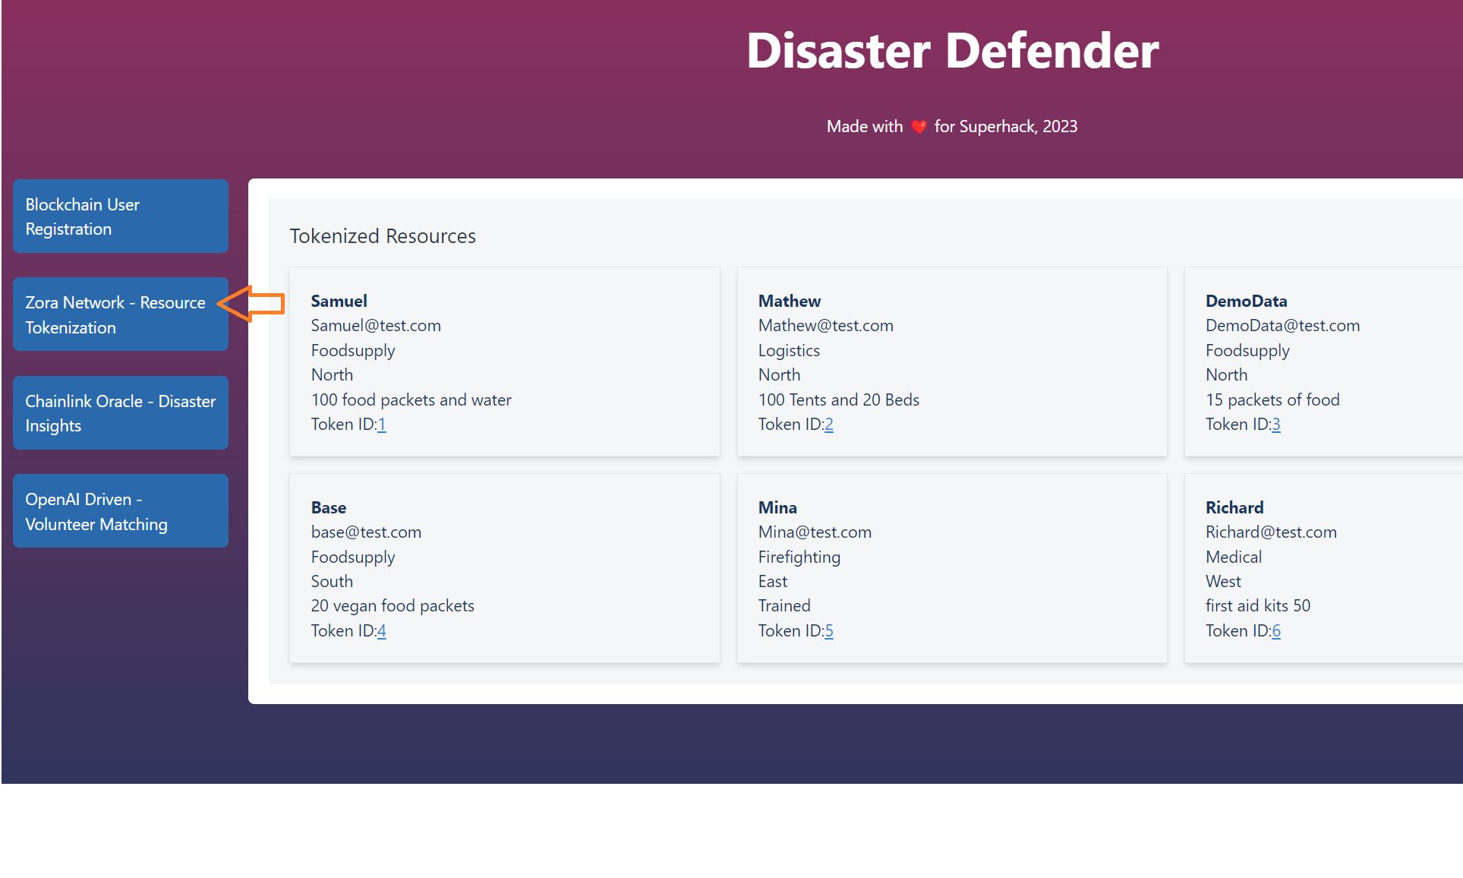Select the Richard@test.com email text
Screen dimensions: 1463x878
click(1271, 532)
